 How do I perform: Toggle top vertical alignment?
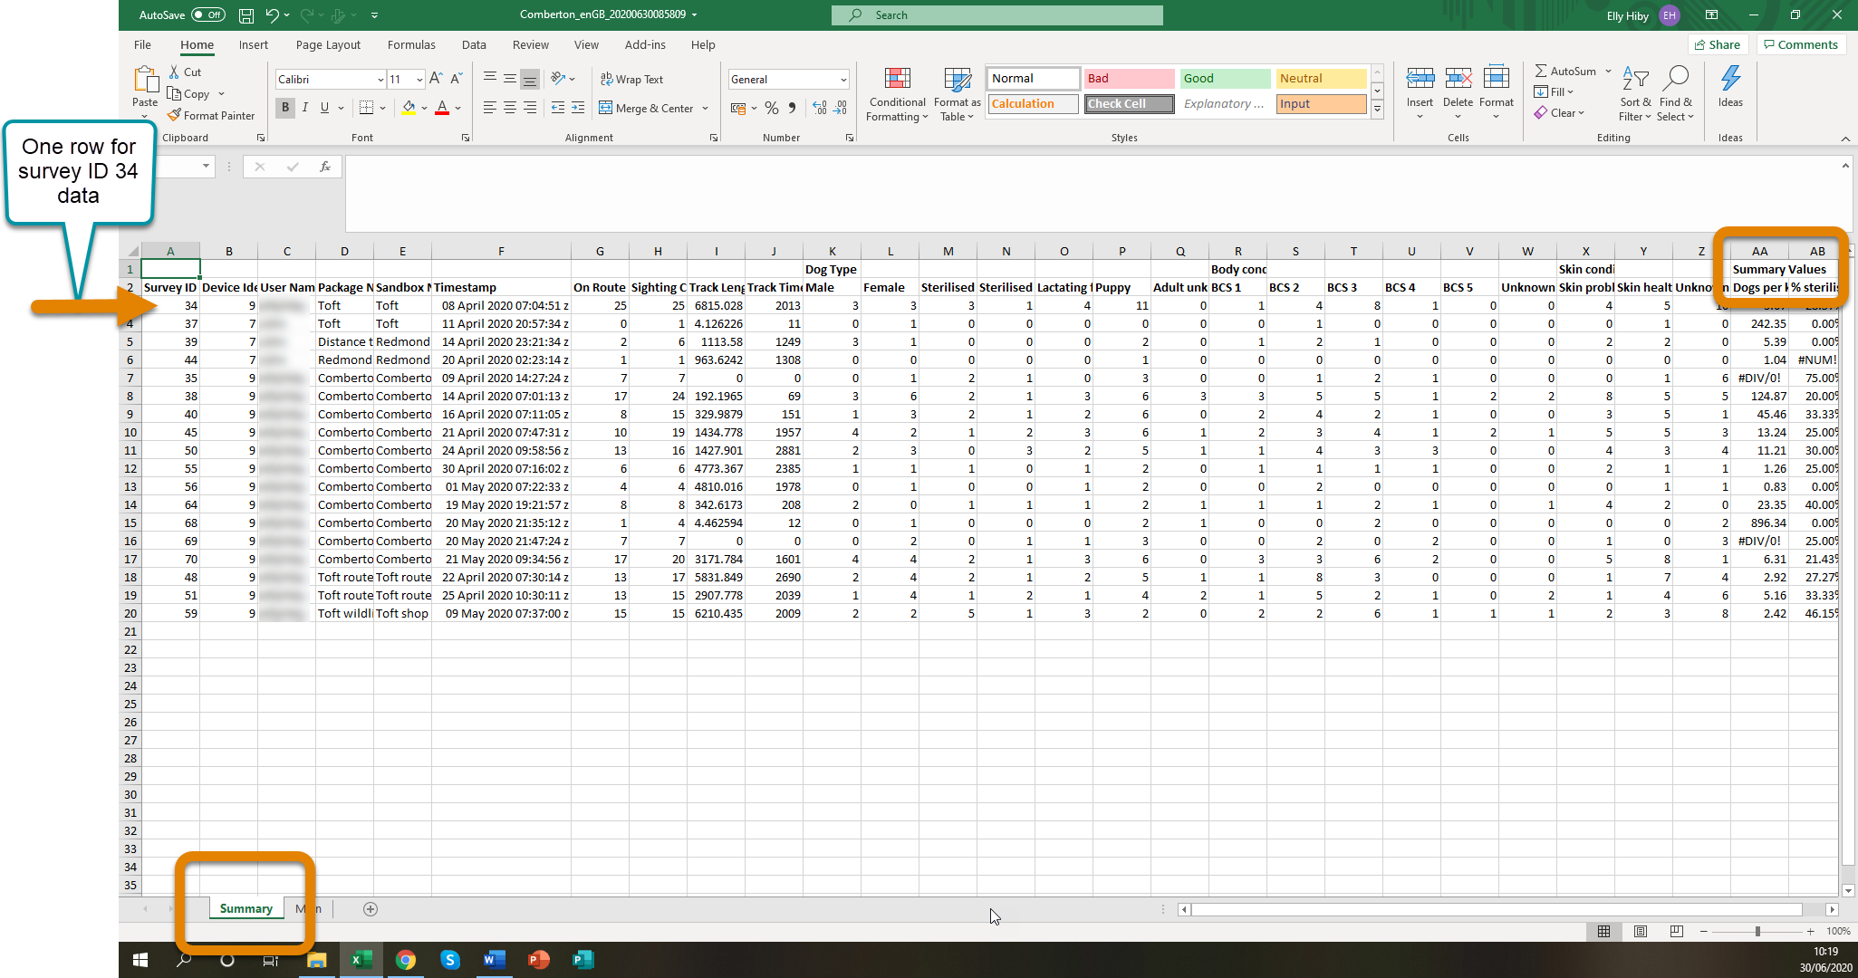point(489,79)
